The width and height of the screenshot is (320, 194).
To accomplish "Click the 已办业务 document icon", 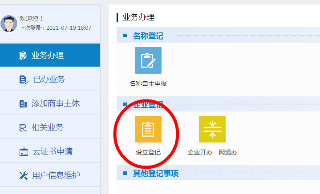I will point(23,79).
